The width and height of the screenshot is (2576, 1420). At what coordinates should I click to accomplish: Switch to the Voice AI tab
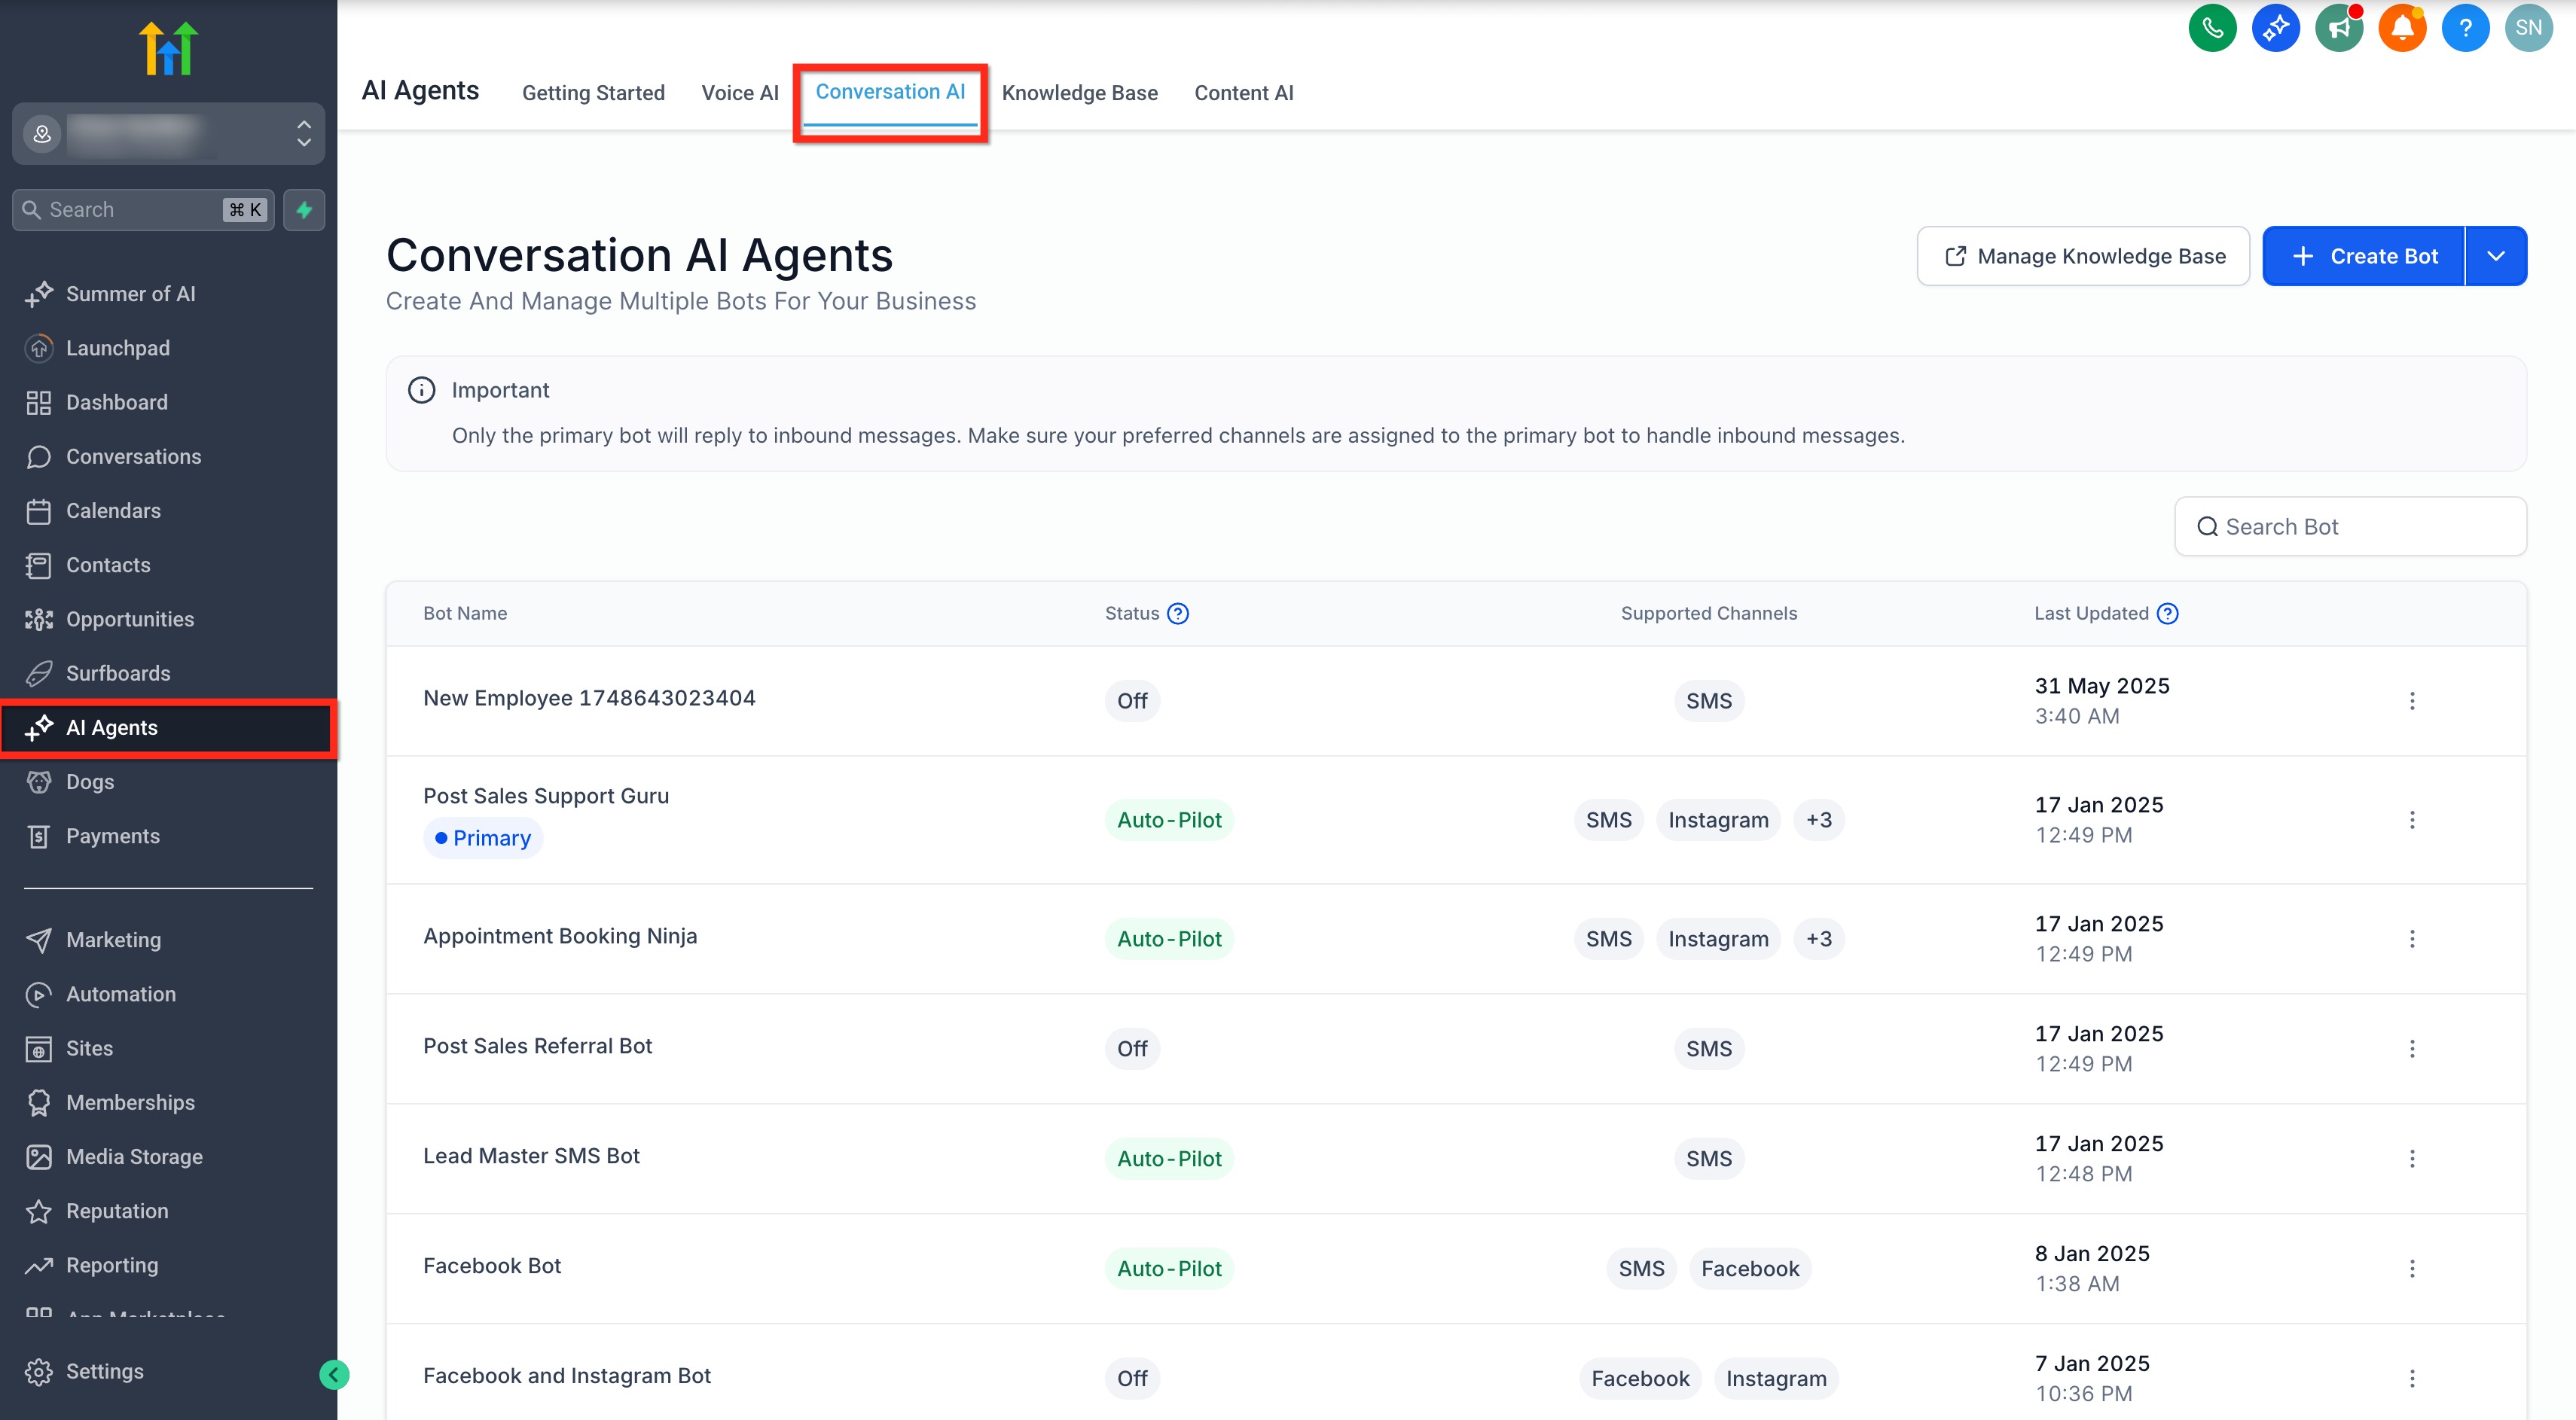click(x=739, y=93)
